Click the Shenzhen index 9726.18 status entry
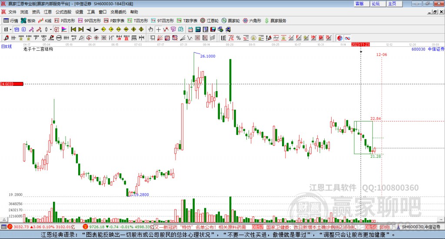The height and width of the screenshot is (239, 445). pos(118,227)
